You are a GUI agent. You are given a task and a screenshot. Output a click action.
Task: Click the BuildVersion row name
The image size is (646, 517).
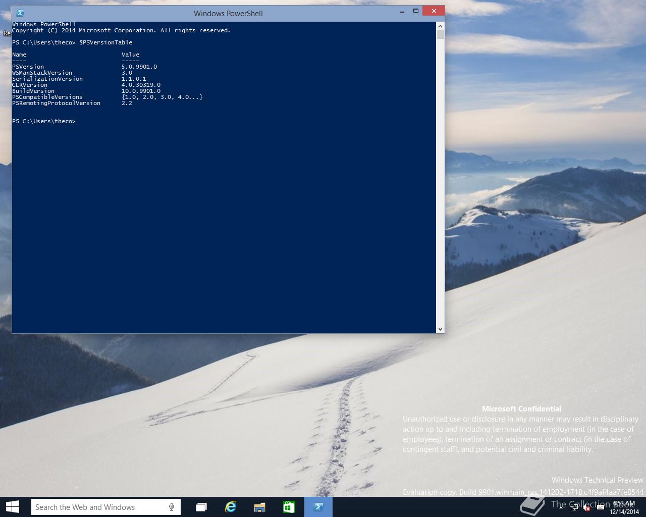point(33,91)
